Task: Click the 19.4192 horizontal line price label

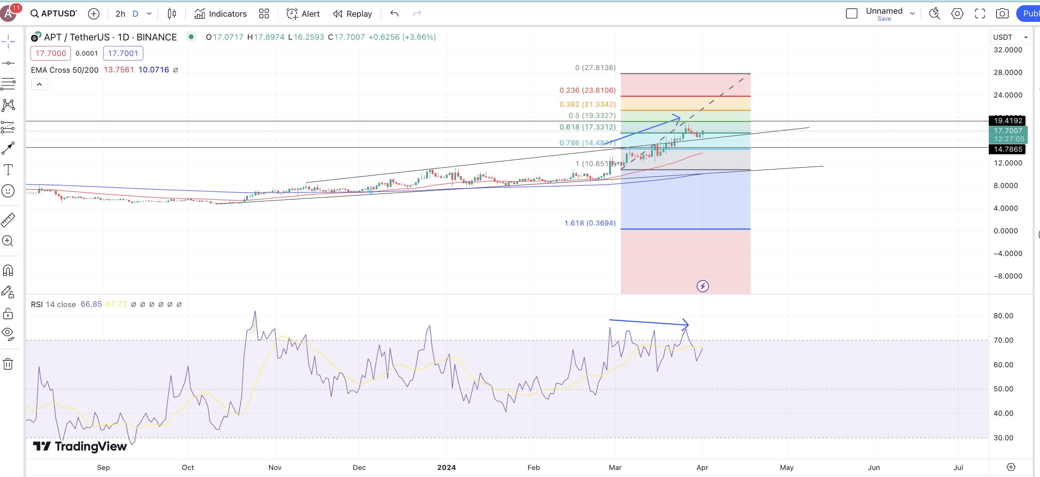Action: pos(1007,121)
